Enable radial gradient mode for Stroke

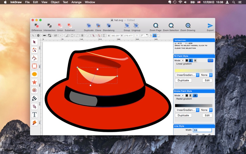coord(195,95)
